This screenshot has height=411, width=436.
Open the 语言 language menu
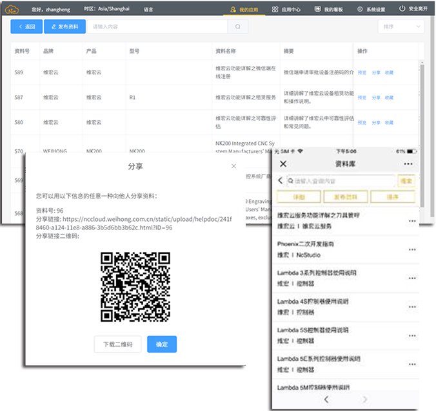pyautogui.click(x=148, y=10)
